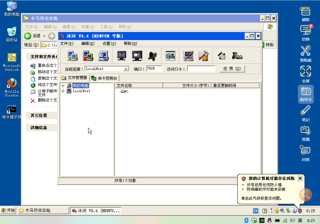Click the 文件名称 column header

[x=139, y=86]
